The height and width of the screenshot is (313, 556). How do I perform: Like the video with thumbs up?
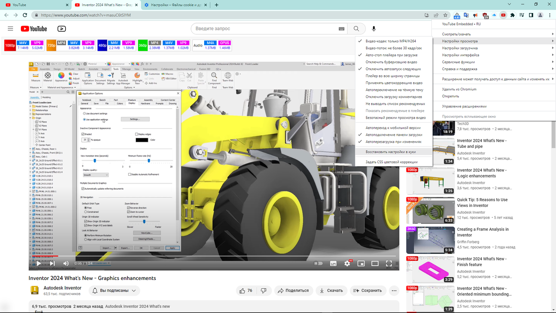click(x=245, y=290)
